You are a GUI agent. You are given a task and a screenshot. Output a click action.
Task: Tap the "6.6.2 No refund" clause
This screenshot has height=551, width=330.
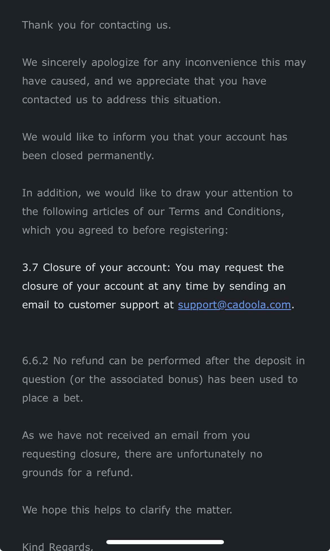[x=163, y=361]
